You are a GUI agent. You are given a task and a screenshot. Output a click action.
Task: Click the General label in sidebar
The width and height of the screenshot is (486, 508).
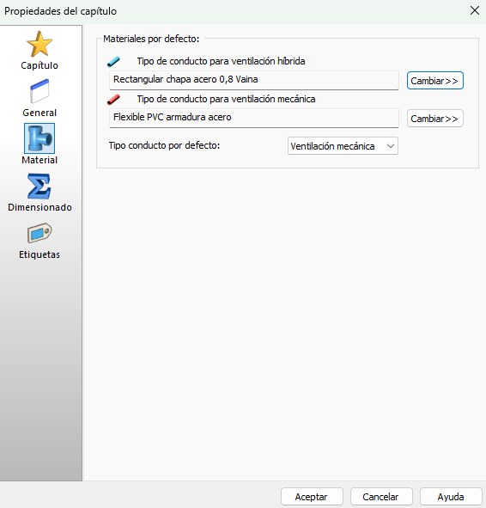[x=39, y=113]
